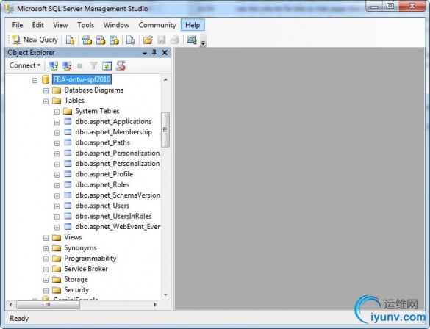This screenshot has width=430, height=329.
Task: Click the Views folder icon
Action: (57, 237)
